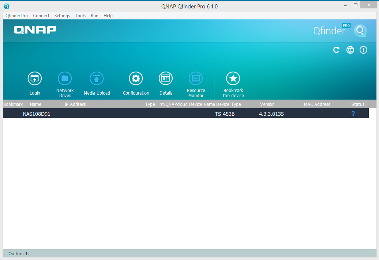Sort by the IP Address column header
Screen dimensions: 379x260
(75, 104)
